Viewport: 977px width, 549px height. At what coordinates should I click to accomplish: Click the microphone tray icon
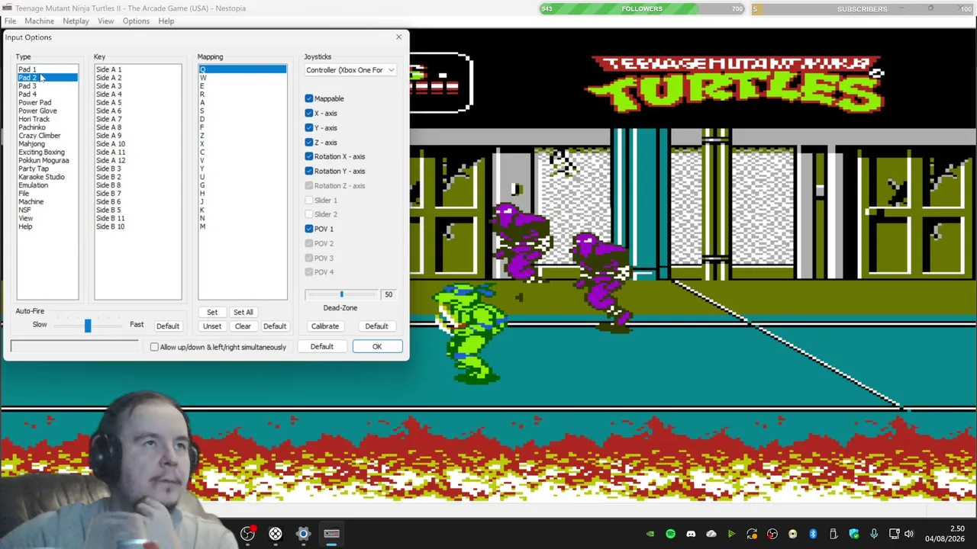874,534
